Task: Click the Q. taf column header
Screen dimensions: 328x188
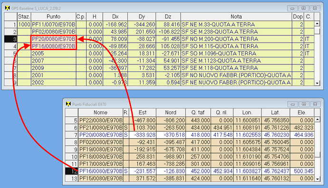Action: (x=198, y=113)
